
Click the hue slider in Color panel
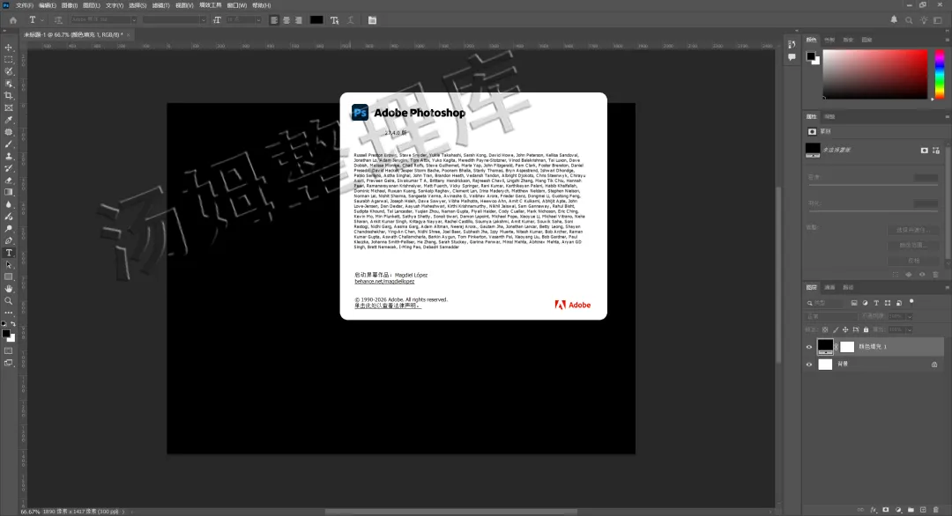point(940,74)
